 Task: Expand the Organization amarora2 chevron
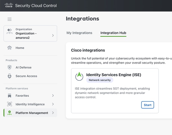point(53,35)
